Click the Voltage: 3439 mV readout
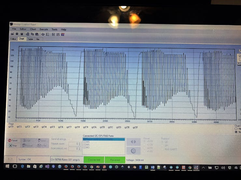241x180 pixels. pyautogui.click(x=135, y=160)
